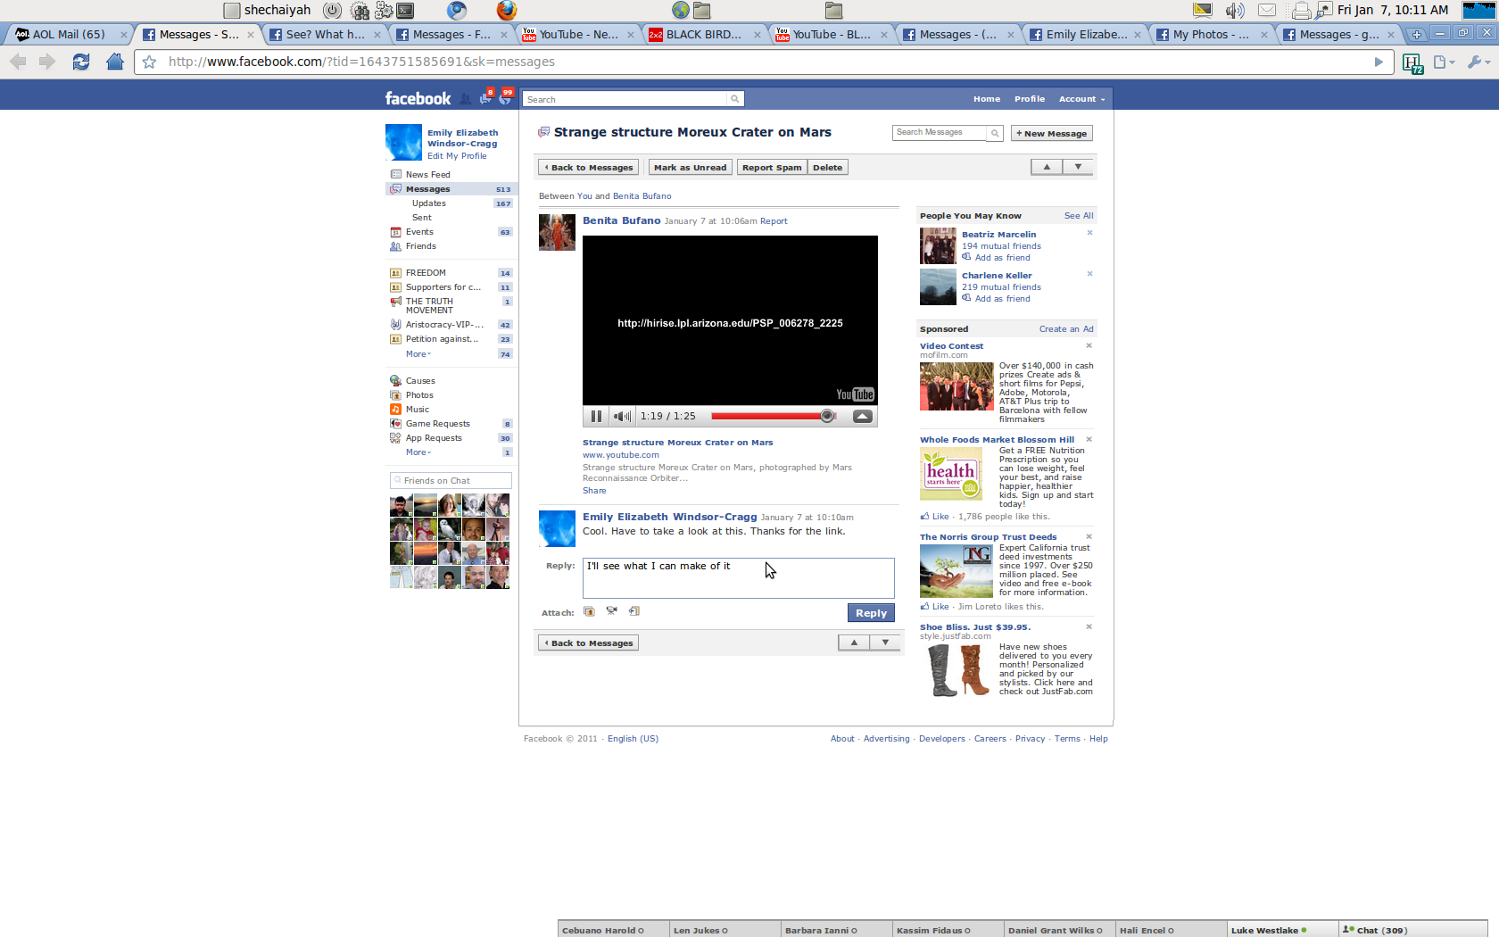1499x937 pixels.
Task: Launch Firefox from the top panel
Action: pyautogui.click(x=507, y=10)
